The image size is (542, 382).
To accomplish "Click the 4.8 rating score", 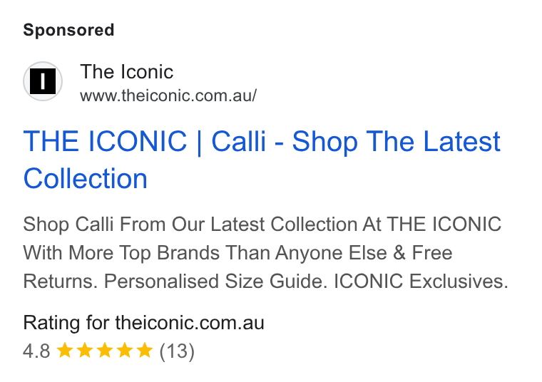I will (x=36, y=351).
